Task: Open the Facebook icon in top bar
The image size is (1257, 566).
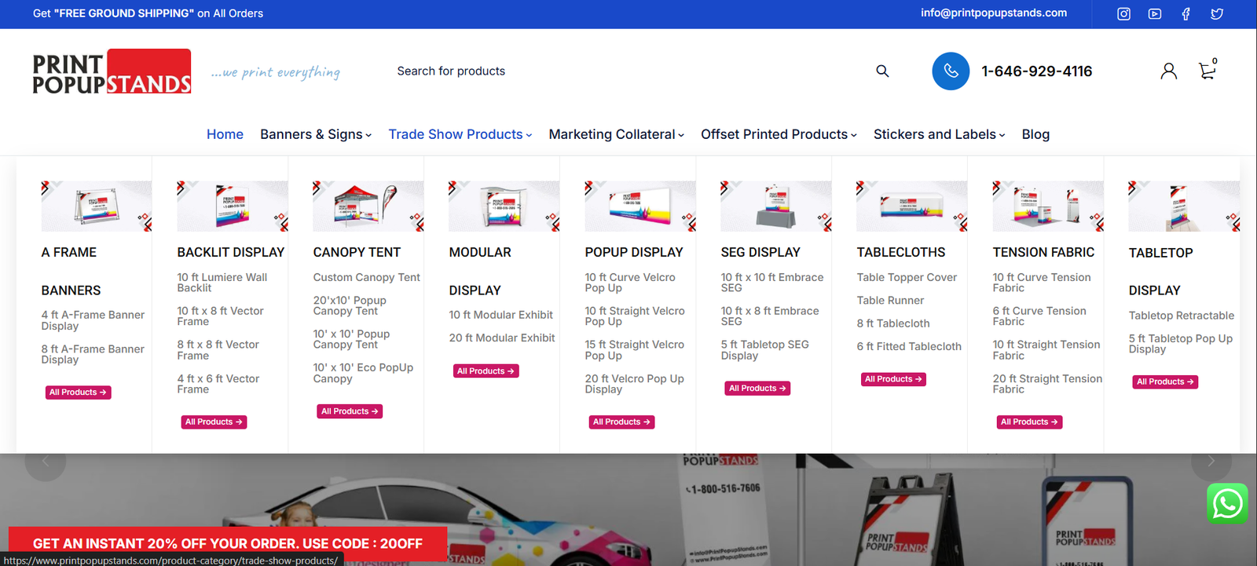Action: pyautogui.click(x=1186, y=14)
